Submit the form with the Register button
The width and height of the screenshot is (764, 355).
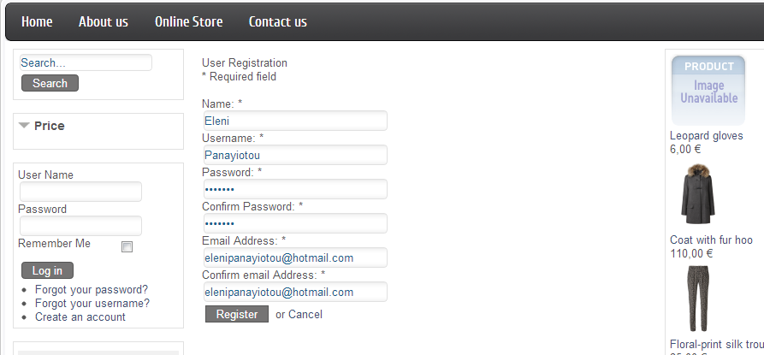click(x=237, y=314)
